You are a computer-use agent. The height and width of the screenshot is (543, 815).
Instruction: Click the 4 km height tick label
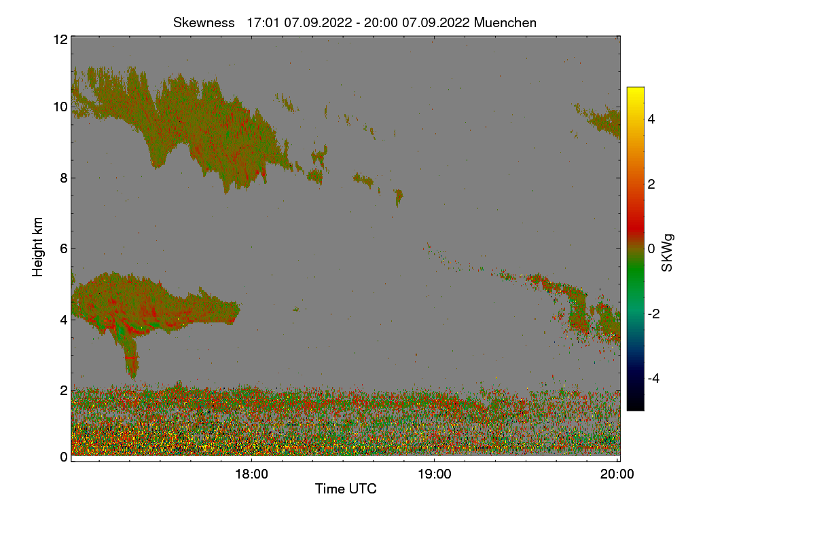tap(64, 319)
